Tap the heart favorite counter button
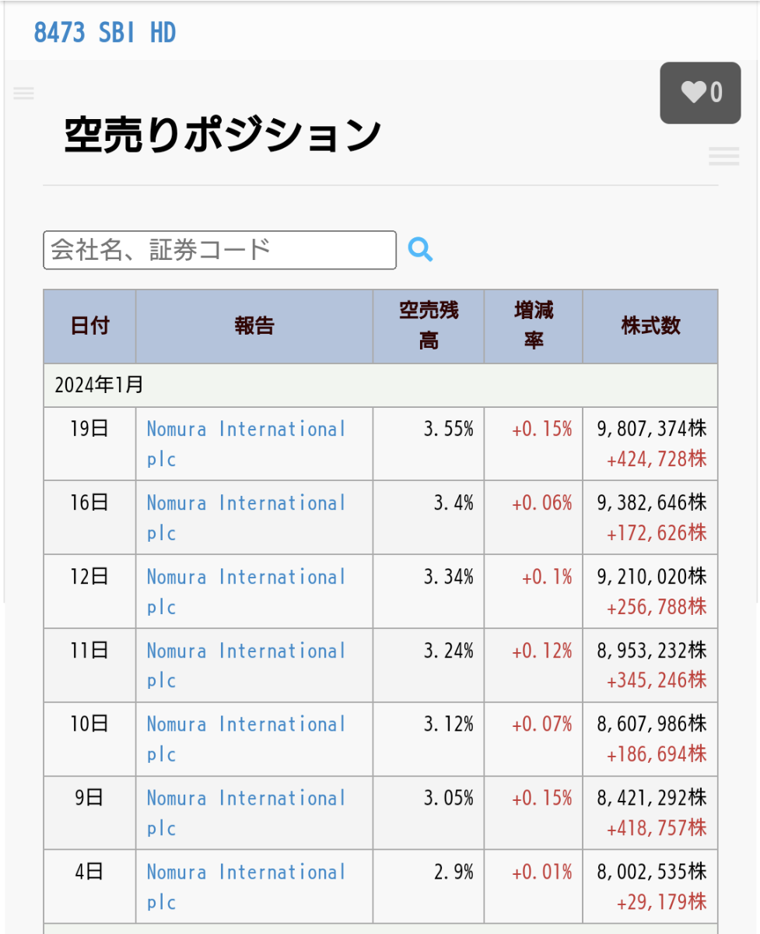The width and height of the screenshot is (760, 934). (x=700, y=93)
